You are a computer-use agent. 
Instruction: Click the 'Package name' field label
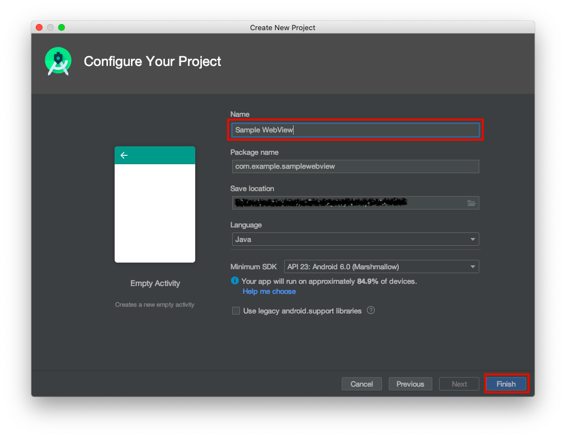pos(254,152)
